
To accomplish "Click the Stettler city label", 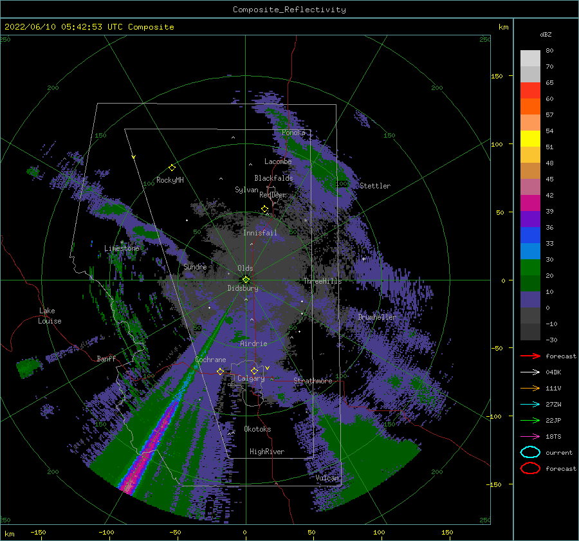I will 375,186.
